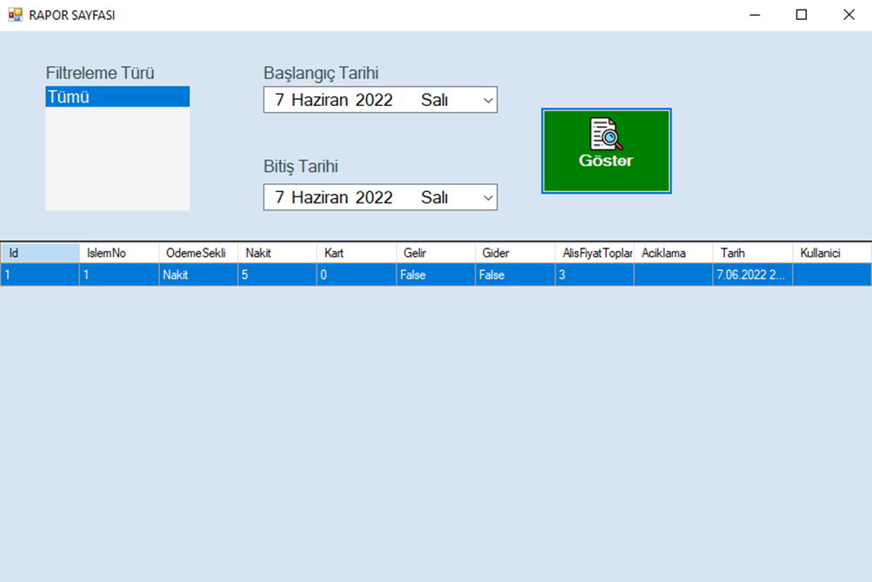The height and width of the screenshot is (582, 872).
Task: Select the empty Aciklama cell in row 1
Action: click(x=674, y=274)
